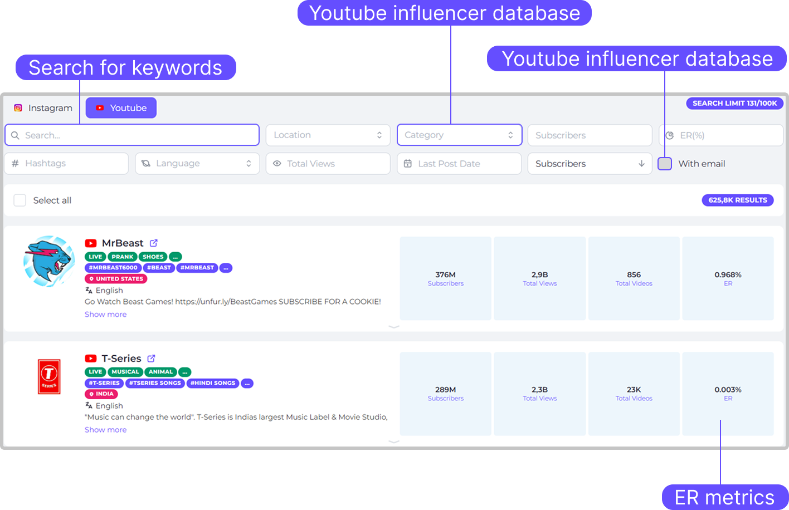Click Show more under T-Series description
789x510 pixels.
coord(105,430)
